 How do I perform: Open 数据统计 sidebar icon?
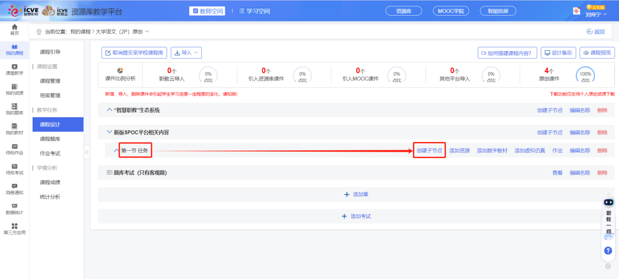click(x=15, y=209)
